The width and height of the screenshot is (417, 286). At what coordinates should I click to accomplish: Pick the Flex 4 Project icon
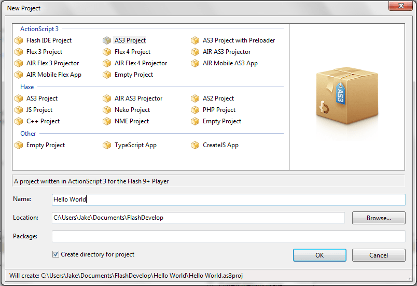pyautogui.click(x=107, y=52)
